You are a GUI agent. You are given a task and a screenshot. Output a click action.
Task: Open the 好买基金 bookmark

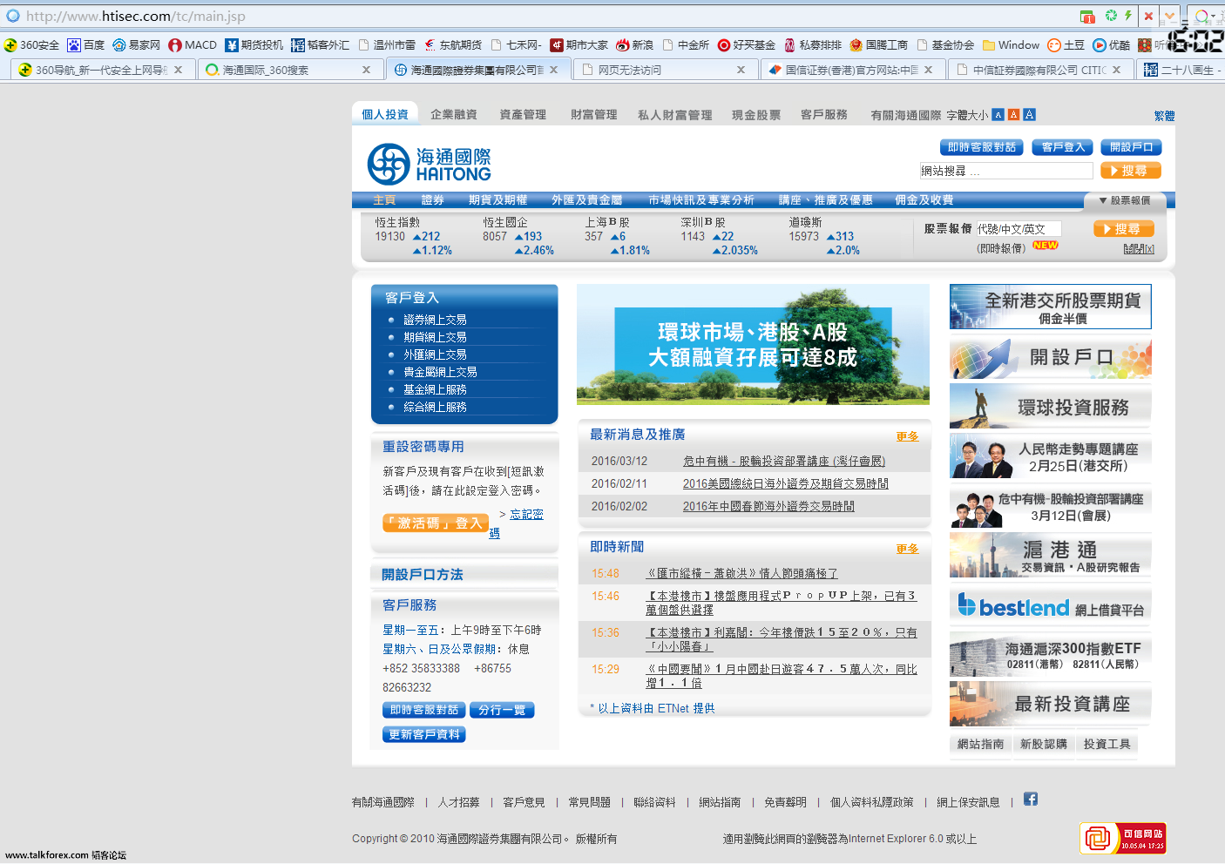coord(746,45)
